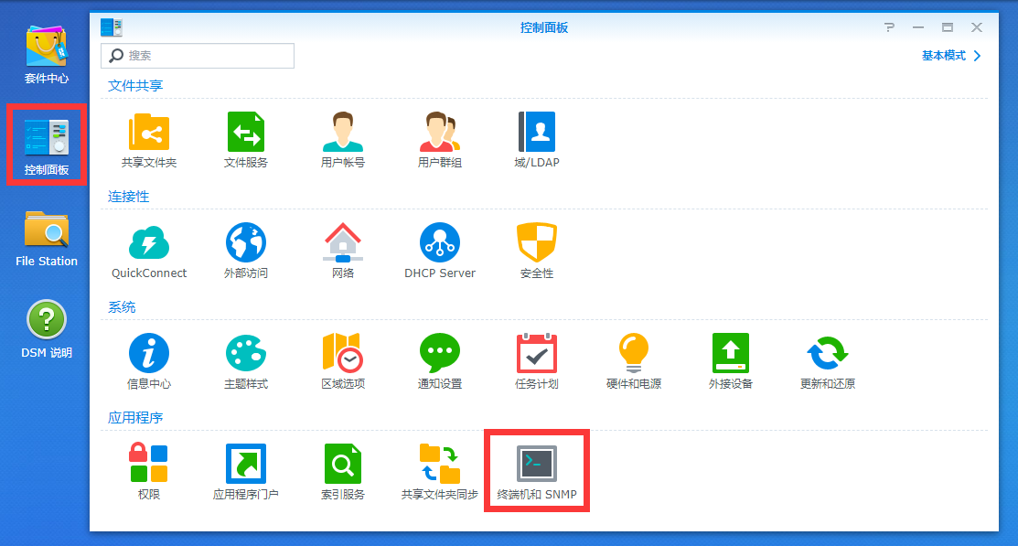The width and height of the screenshot is (1018, 546).
Task: Open QuickConnect settings
Action: tap(149, 251)
